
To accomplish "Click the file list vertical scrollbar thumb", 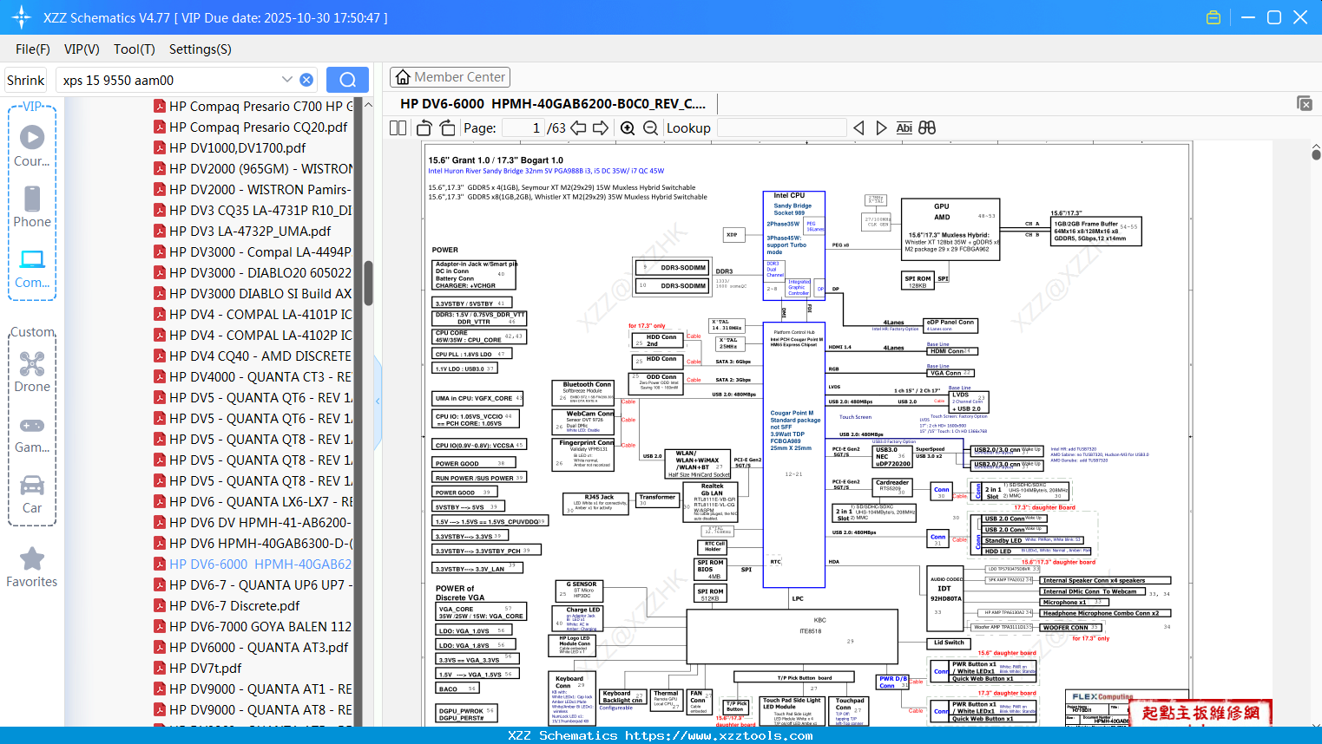I will coord(369,283).
